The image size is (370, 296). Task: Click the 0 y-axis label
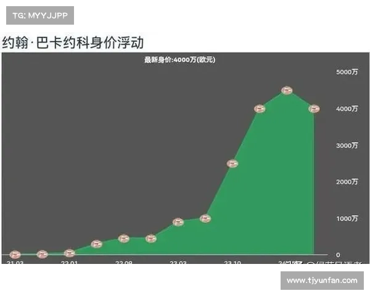click(x=338, y=255)
